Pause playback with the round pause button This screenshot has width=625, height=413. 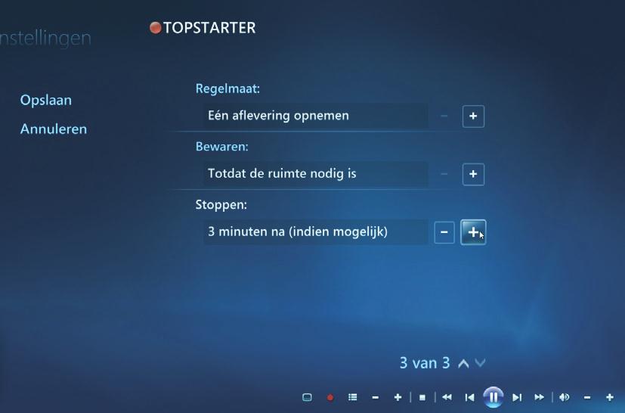pos(493,397)
